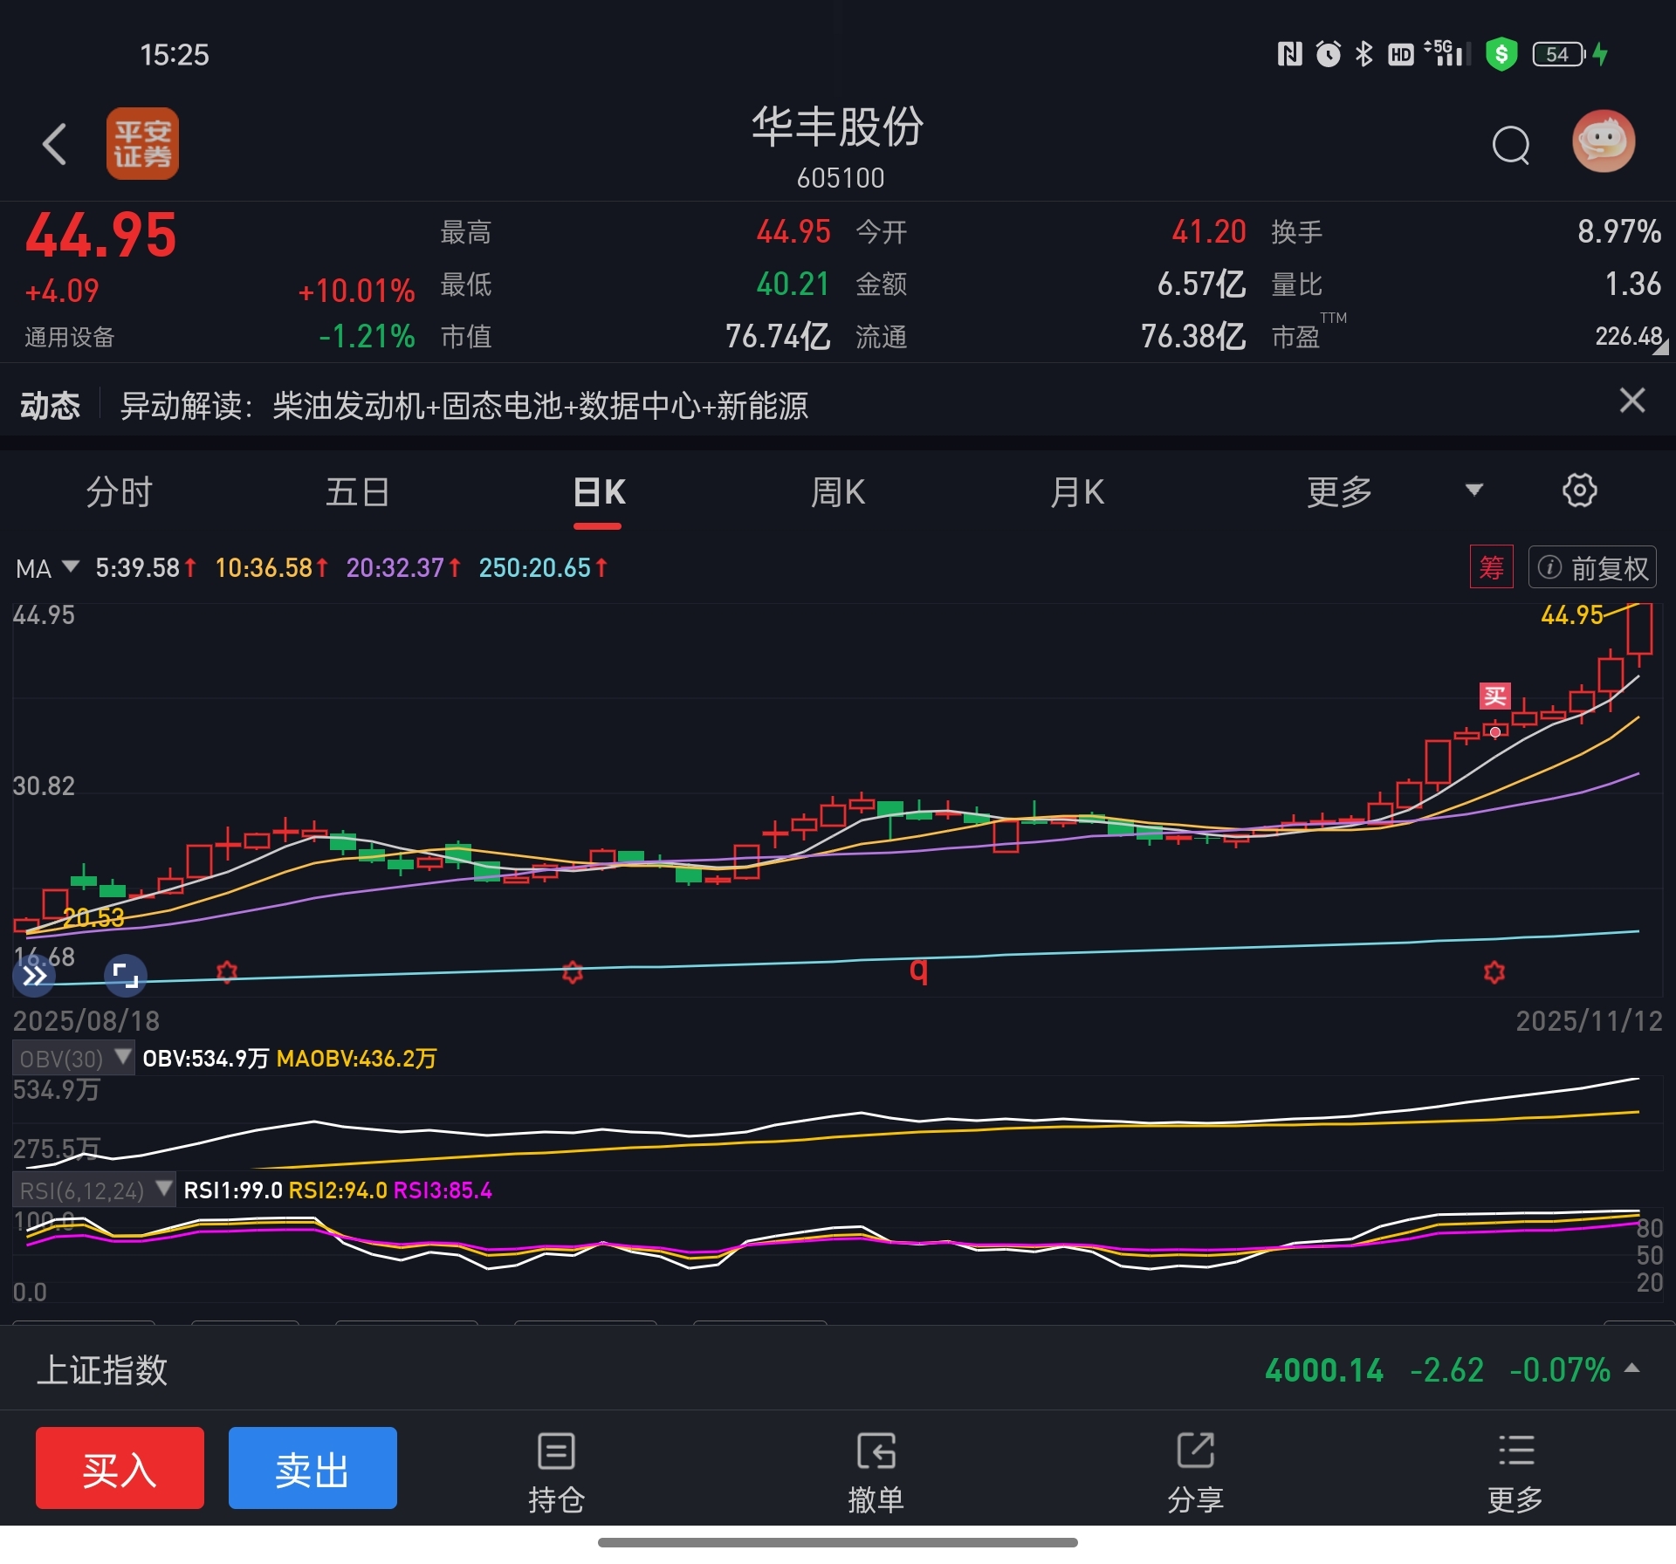Switch to the 分时 tab
The width and height of the screenshot is (1676, 1564).
119,491
